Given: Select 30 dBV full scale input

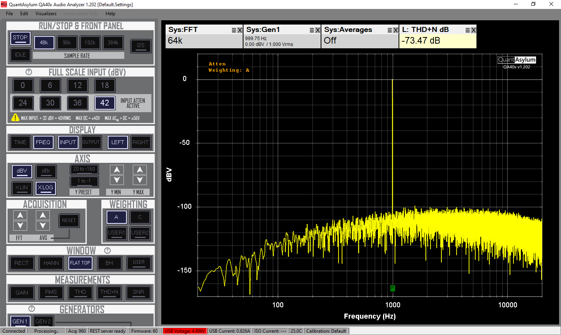Looking at the screenshot, I should [x=50, y=103].
